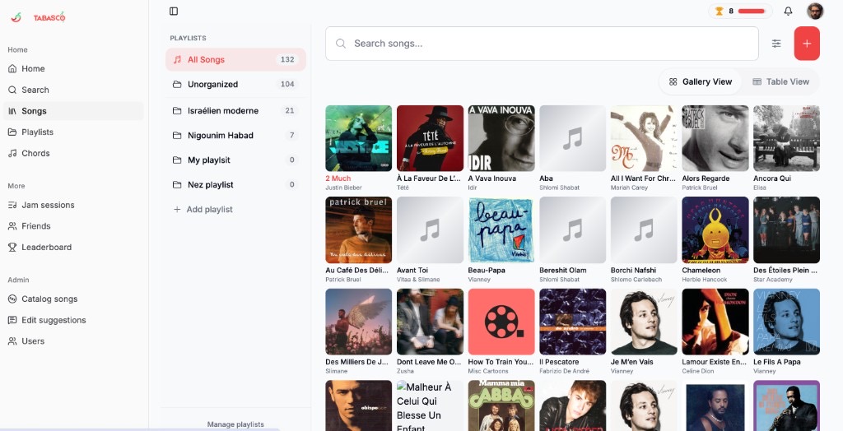Open Ancora Qui album cover
843x431 pixels.
pyautogui.click(x=786, y=138)
